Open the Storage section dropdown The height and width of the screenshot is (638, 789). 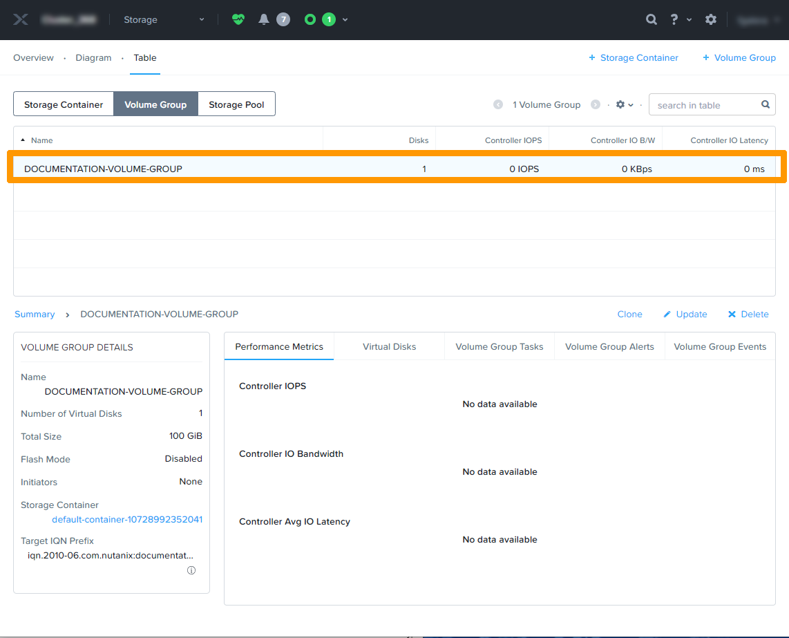(164, 19)
